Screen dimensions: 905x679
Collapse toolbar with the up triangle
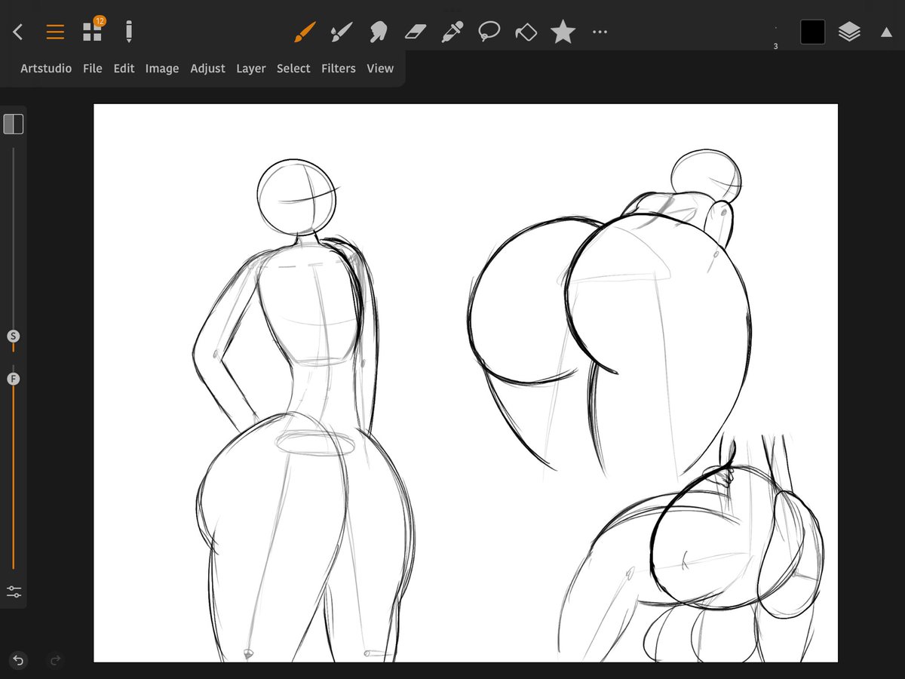[x=886, y=32]
